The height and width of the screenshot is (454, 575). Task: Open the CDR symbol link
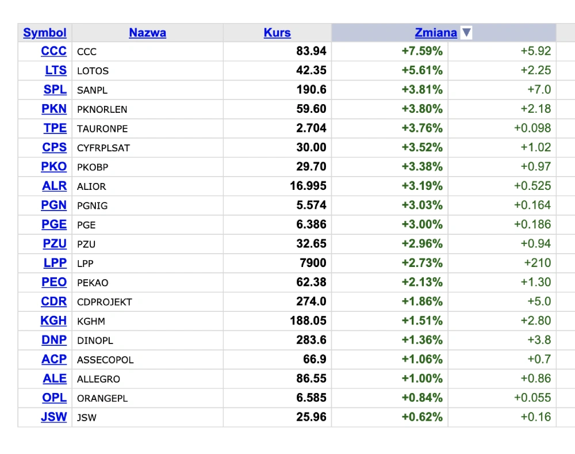pos(53,302)
